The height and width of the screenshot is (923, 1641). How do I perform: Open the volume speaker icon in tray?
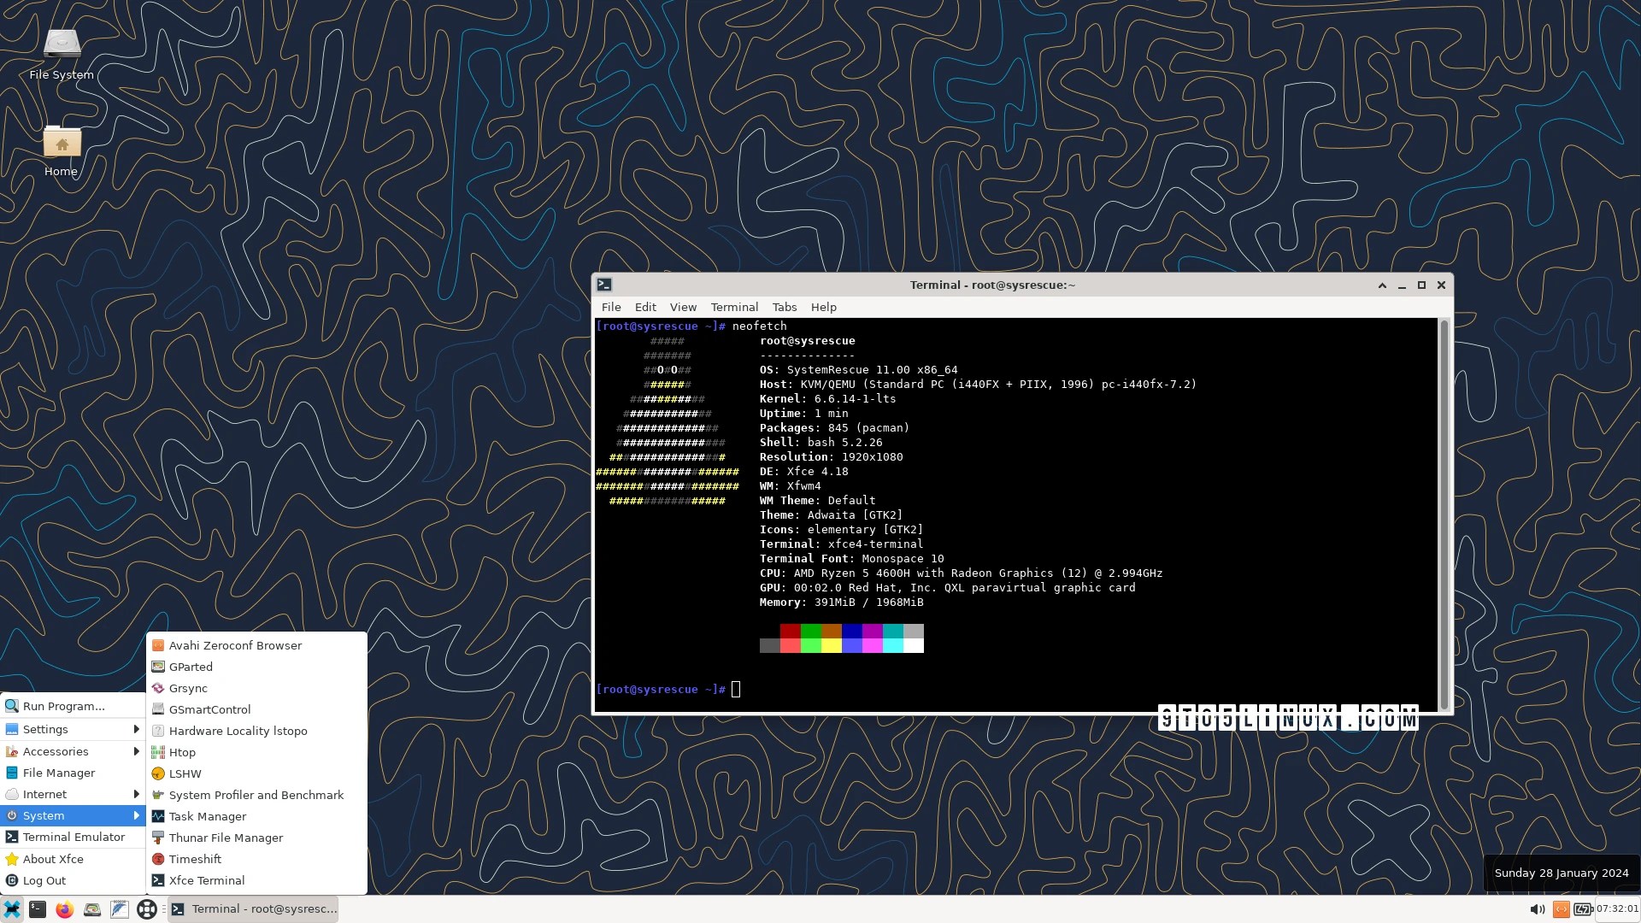pyautogui.click(x=1537, y=909)
